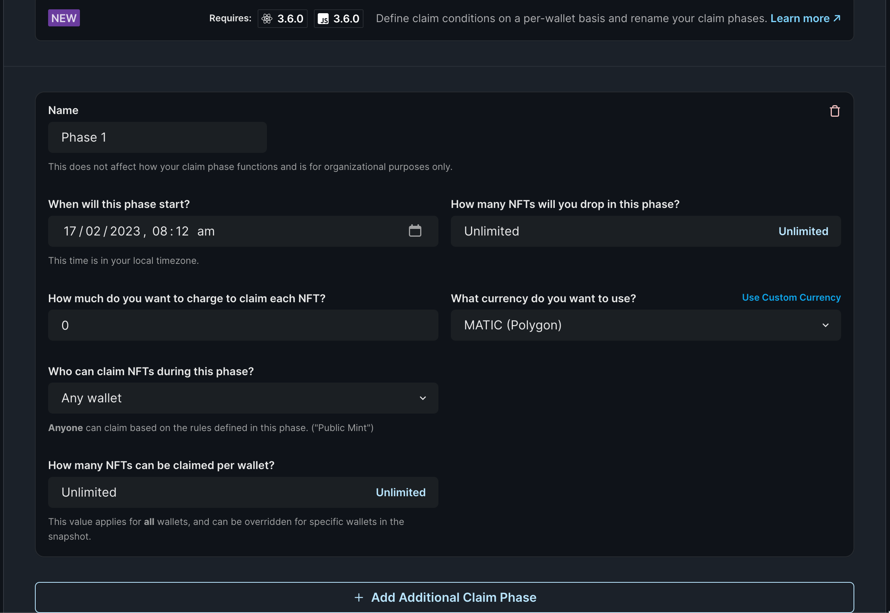Open the Any wallet dropdown
The image size is (890, 613).
point(243,398)
